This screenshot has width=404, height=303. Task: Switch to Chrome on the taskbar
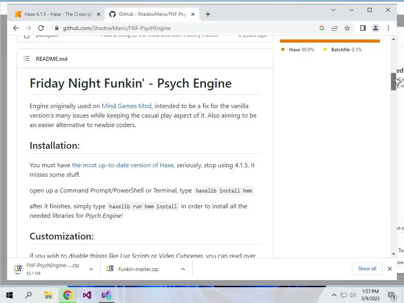67,295
